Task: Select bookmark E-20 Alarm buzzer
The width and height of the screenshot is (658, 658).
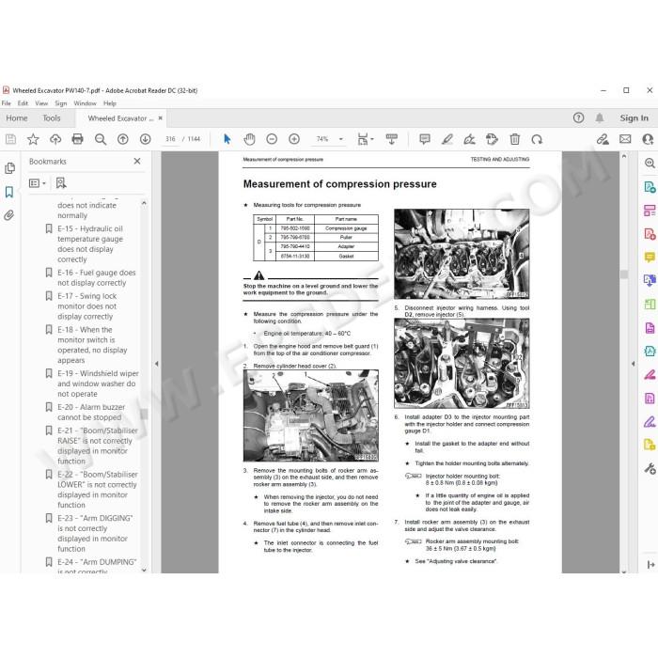Action: tap(91, 412)
